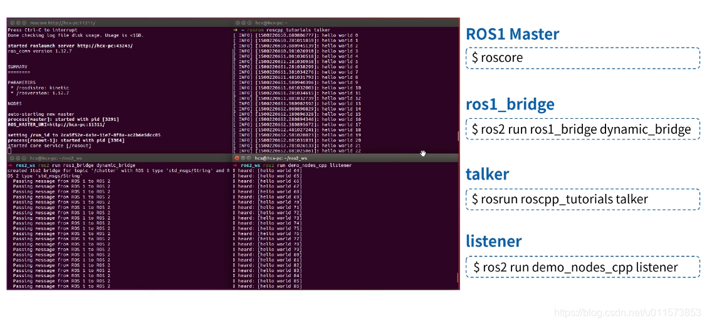This screenshot has height=324, width=707.
Task: Click listener line 'I heard: [hello world 80]'
Action: (x=268, y=255)
